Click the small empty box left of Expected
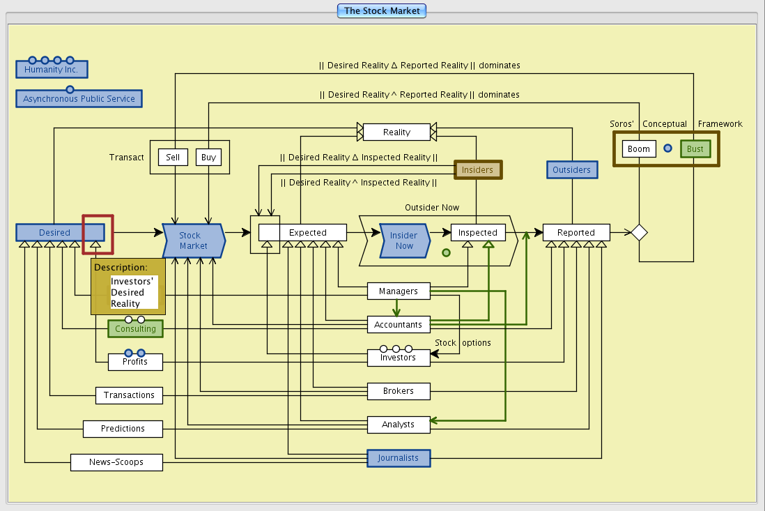This screenshot has height=511, width=765. pos(265,233)
